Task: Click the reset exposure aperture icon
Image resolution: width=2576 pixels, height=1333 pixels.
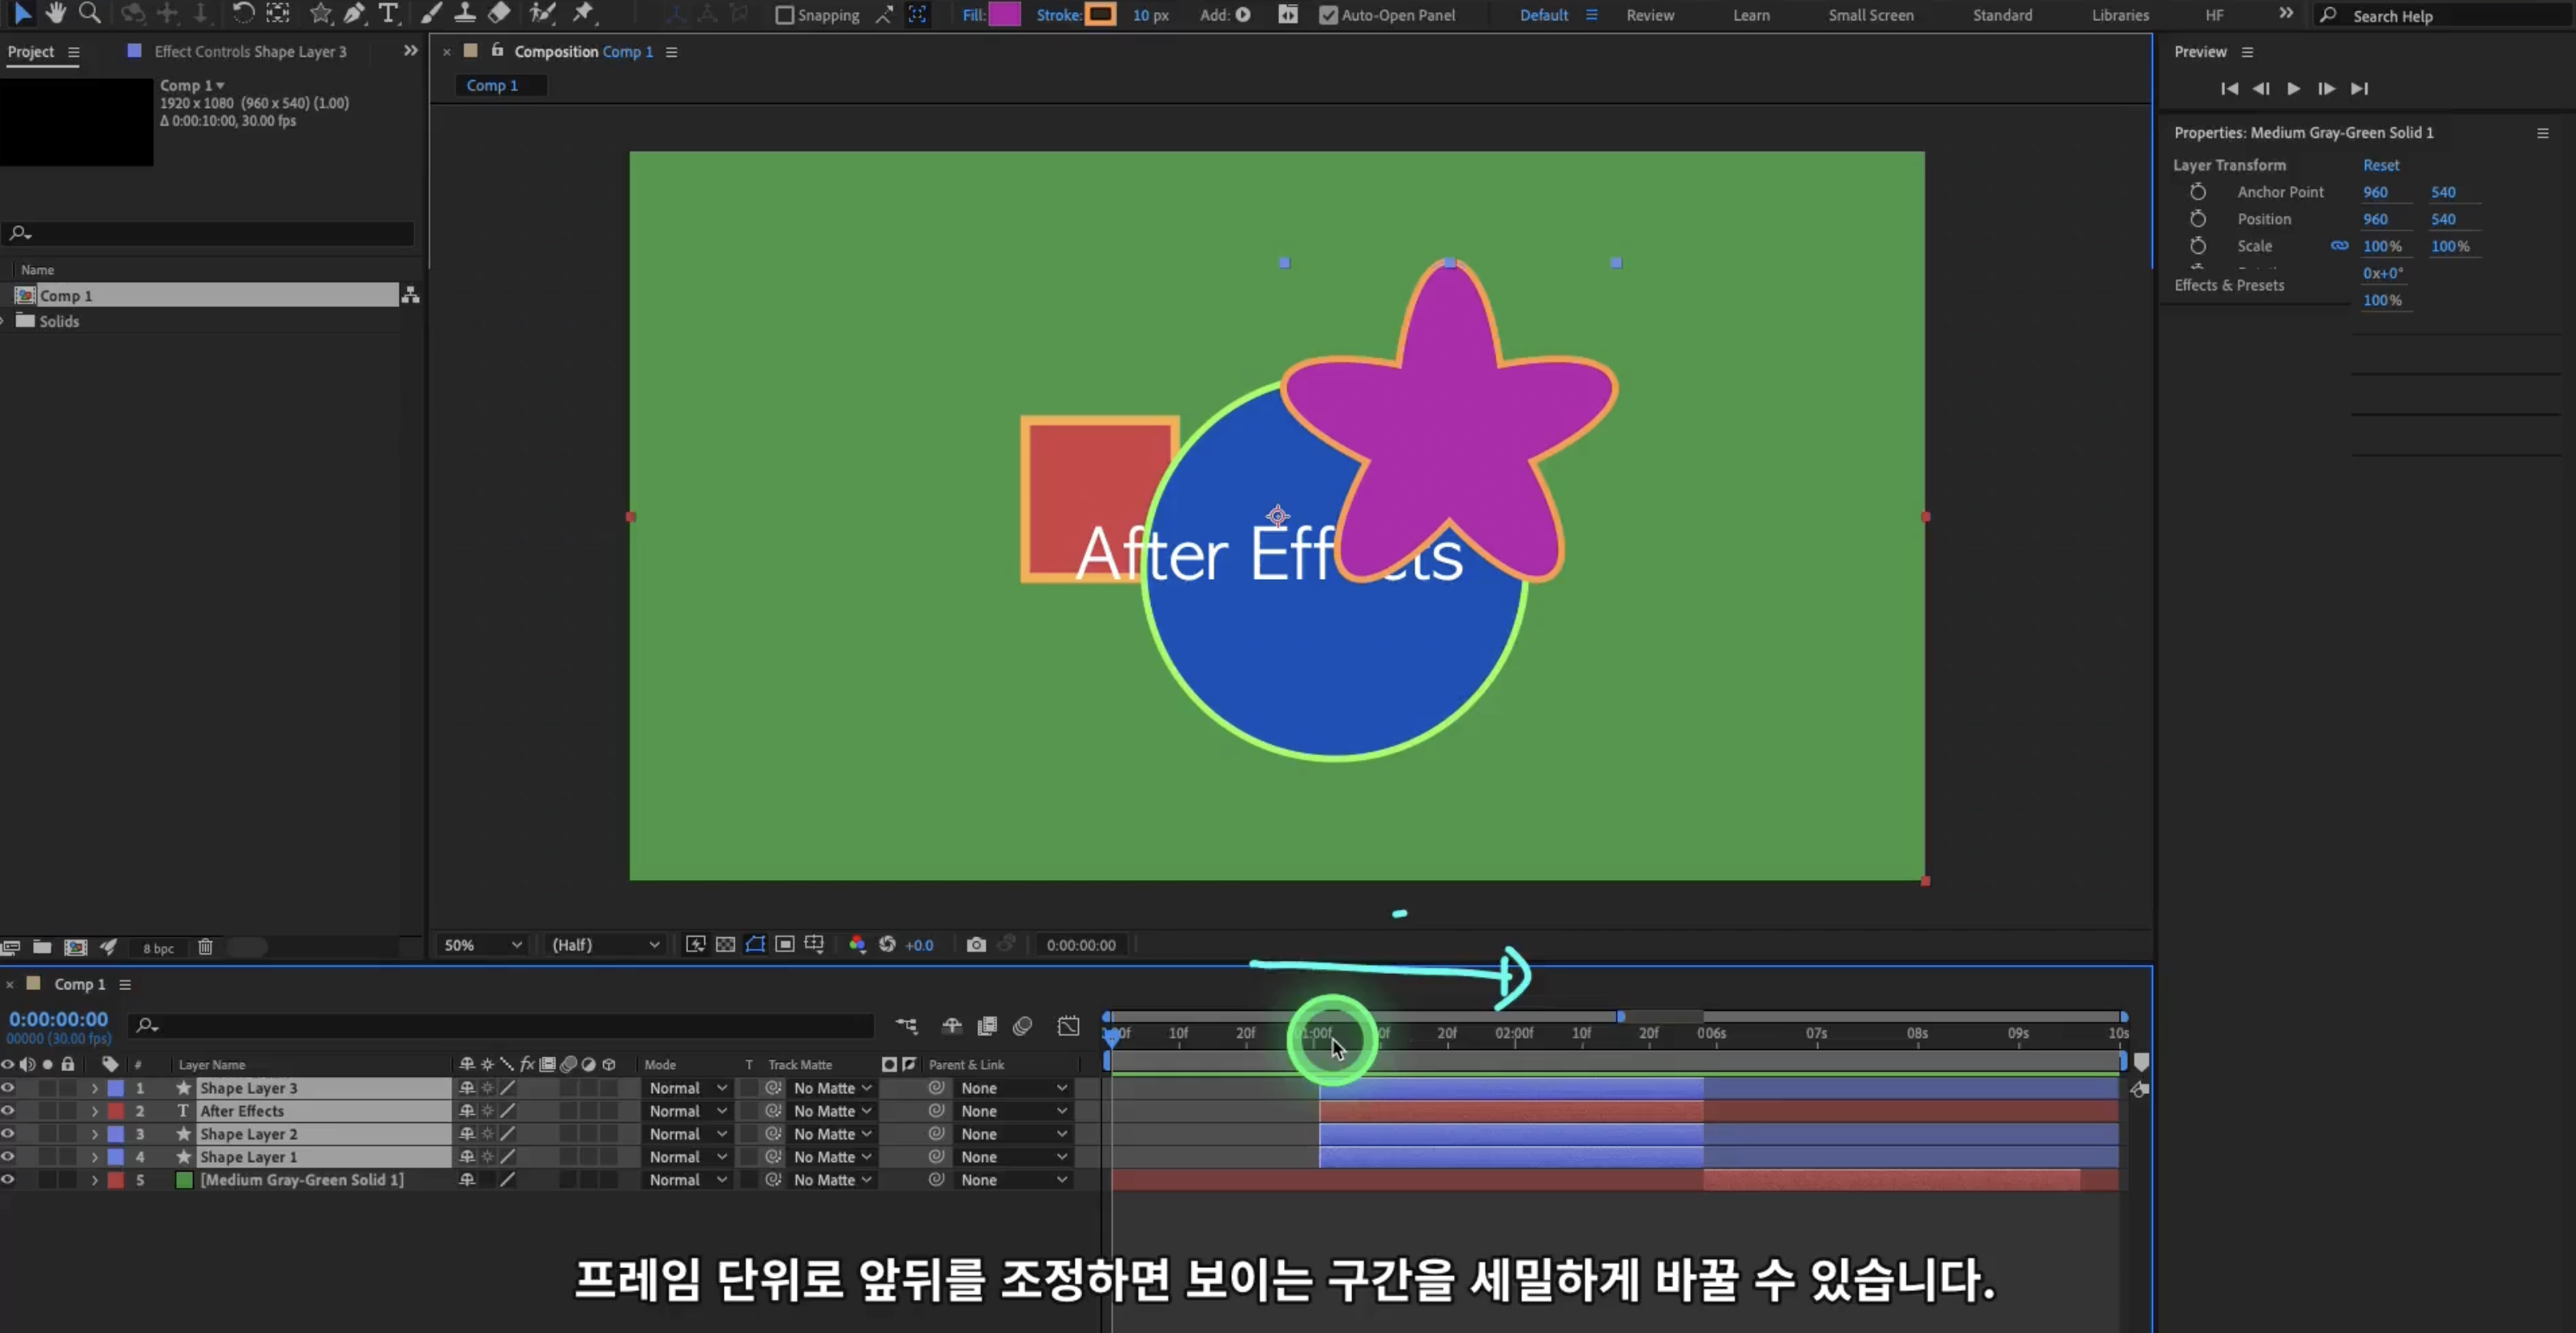Action: pos(887,945)
